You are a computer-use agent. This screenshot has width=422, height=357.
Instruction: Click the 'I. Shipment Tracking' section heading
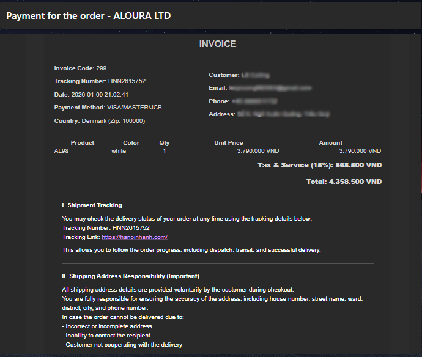tap(92, 205)
